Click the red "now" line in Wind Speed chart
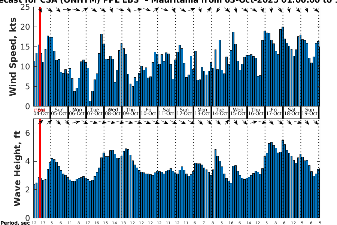The width and height of the screenshot is (337, 225). (40, 56)
